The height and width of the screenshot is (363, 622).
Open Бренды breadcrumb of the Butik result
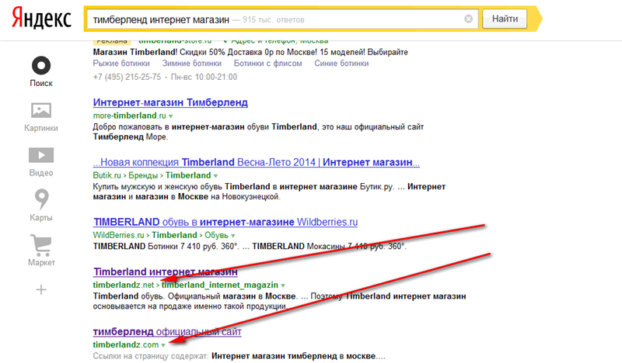click(x=143, y=175)
